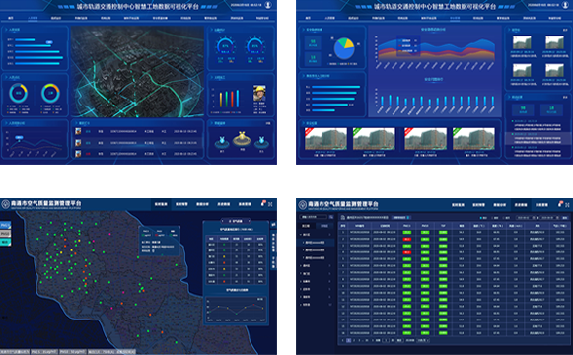
Task: Toggle the PM2.5 layer button on the map
Action: [5, 225]
